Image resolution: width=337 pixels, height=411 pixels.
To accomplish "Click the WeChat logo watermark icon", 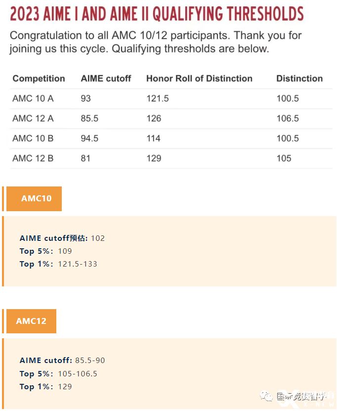I will pyautogui.click(x=266, y=396).
